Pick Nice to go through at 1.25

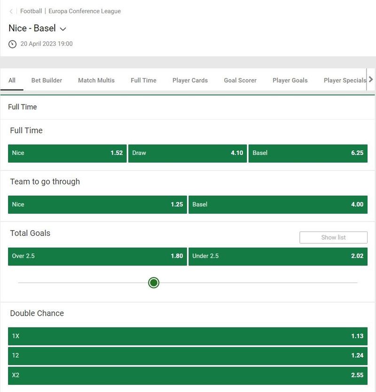97,205
